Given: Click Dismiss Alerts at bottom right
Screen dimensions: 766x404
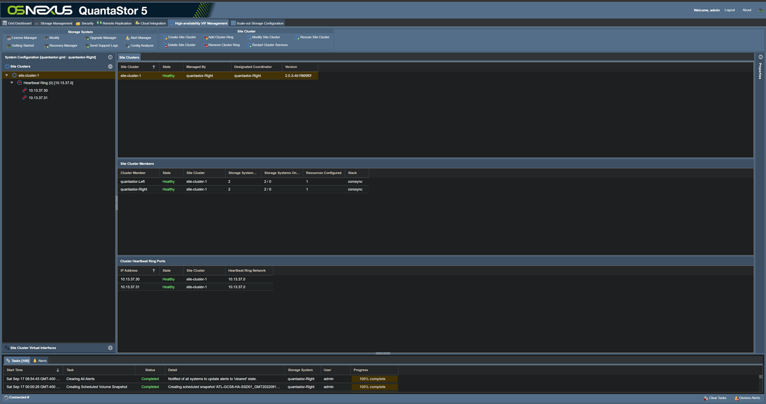Looking at the screenshot, I should 747,398.
